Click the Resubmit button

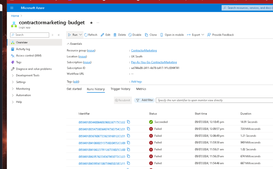tap(123, 100)
